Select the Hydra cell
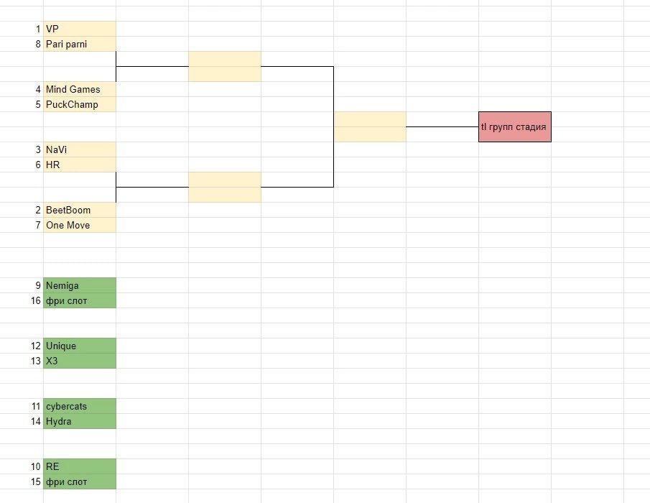Viewport: 650px width, 503px height. pyautogui.click(x=79, y=421)
